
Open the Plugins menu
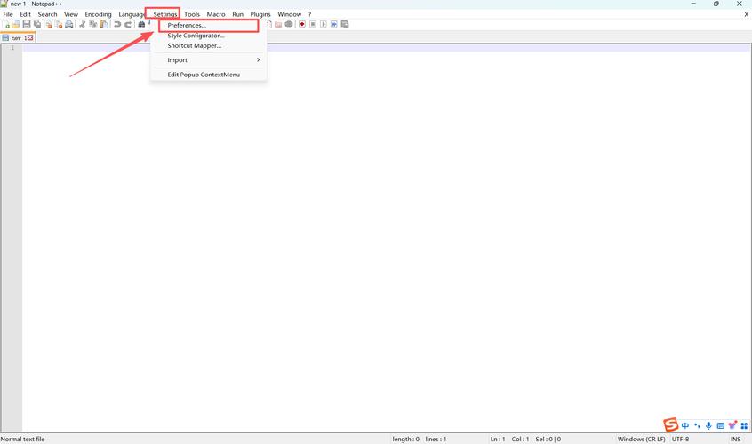[x=260, y=14]
